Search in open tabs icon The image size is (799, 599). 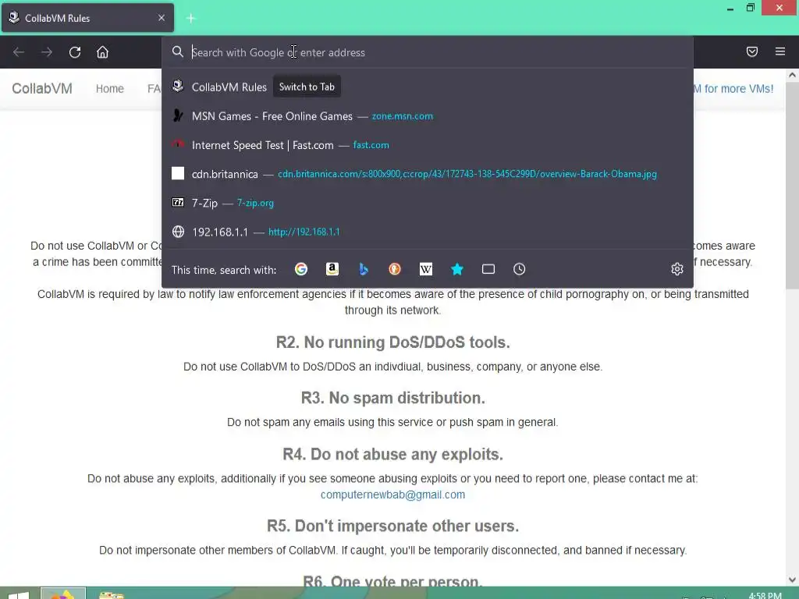pyautogui.click(x=488, y=269)
